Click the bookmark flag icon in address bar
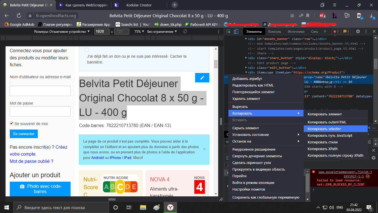The image size is (378, 213). click(x=308, y=16)
